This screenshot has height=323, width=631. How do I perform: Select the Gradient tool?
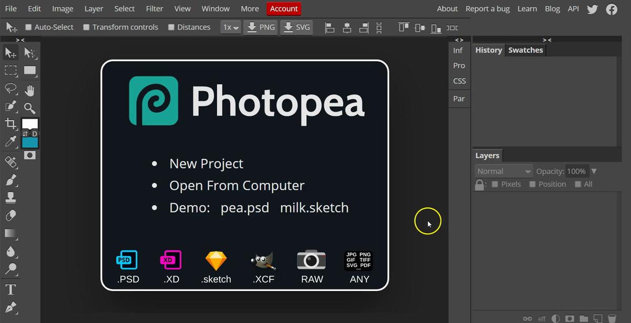pyautogui.click(x=11, y=234)
